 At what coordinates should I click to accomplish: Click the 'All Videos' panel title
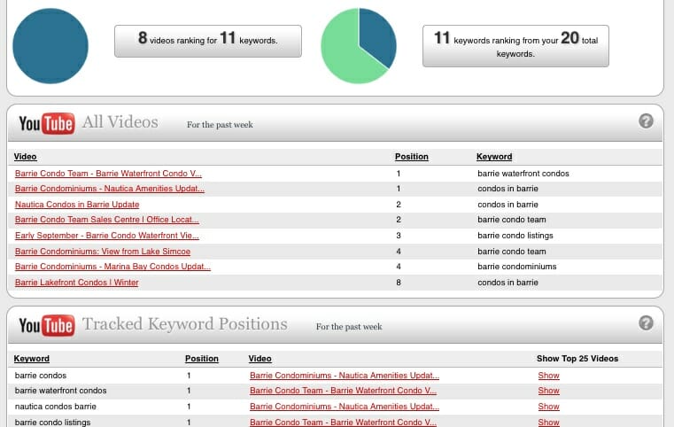click(120, 121)
